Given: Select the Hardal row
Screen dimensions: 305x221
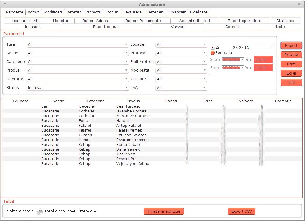Looking at the screenshot, I should point(152,121).
